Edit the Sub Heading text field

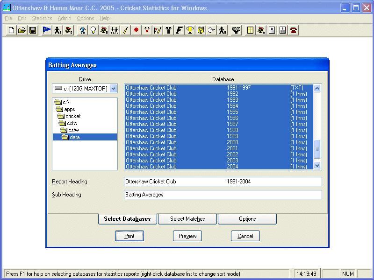(222, 195)
